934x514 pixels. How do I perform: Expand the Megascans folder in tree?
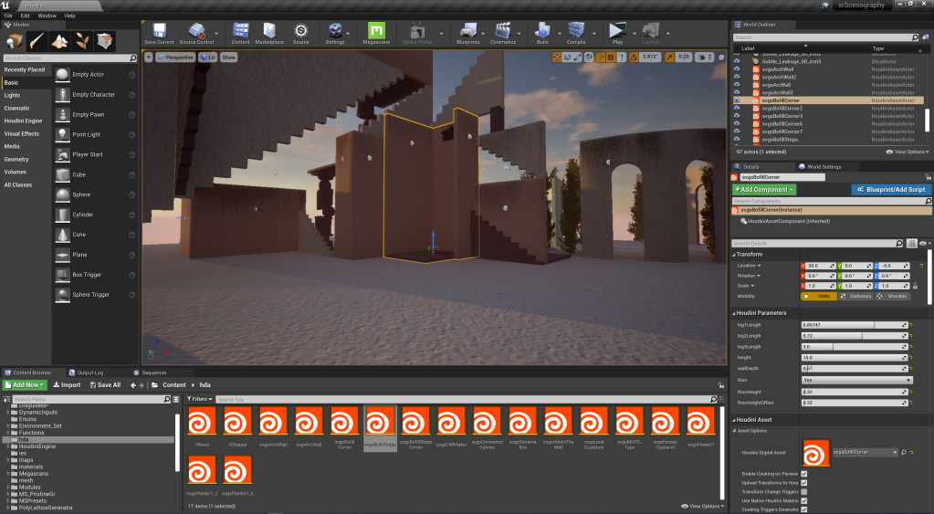[8, 473]
